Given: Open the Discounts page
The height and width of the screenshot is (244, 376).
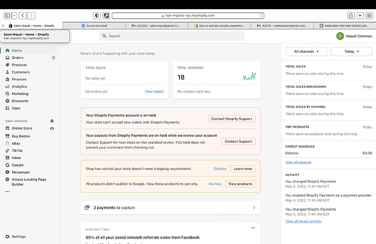Looking at the screenshot, I should (x=20, y=101).
